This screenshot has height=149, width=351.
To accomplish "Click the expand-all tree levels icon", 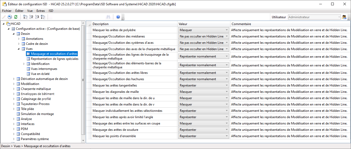I will point(43,17).
